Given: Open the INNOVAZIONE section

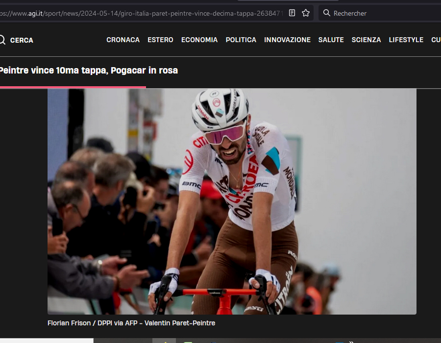Looking at the screenshot, I should coord(287,40).
